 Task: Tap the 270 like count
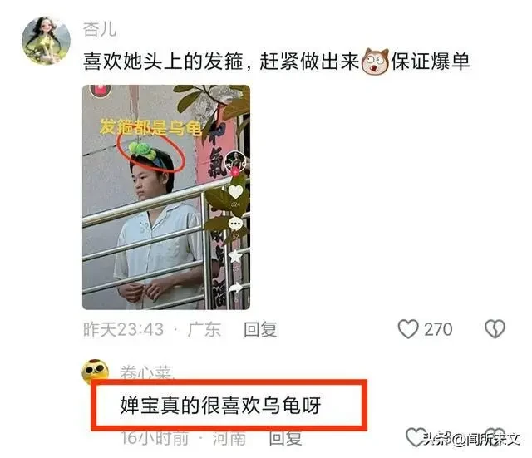point(438,329)
